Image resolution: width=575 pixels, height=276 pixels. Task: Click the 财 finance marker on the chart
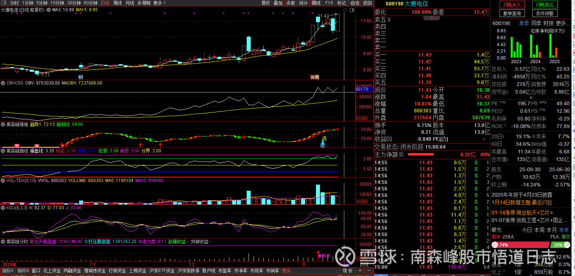[81, 77]
